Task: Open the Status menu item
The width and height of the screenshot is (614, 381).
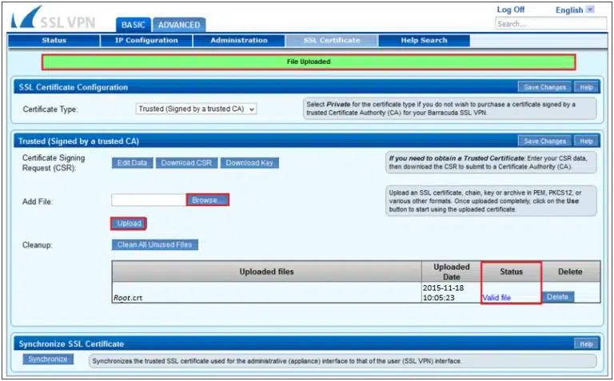Action: coord(54,41)
